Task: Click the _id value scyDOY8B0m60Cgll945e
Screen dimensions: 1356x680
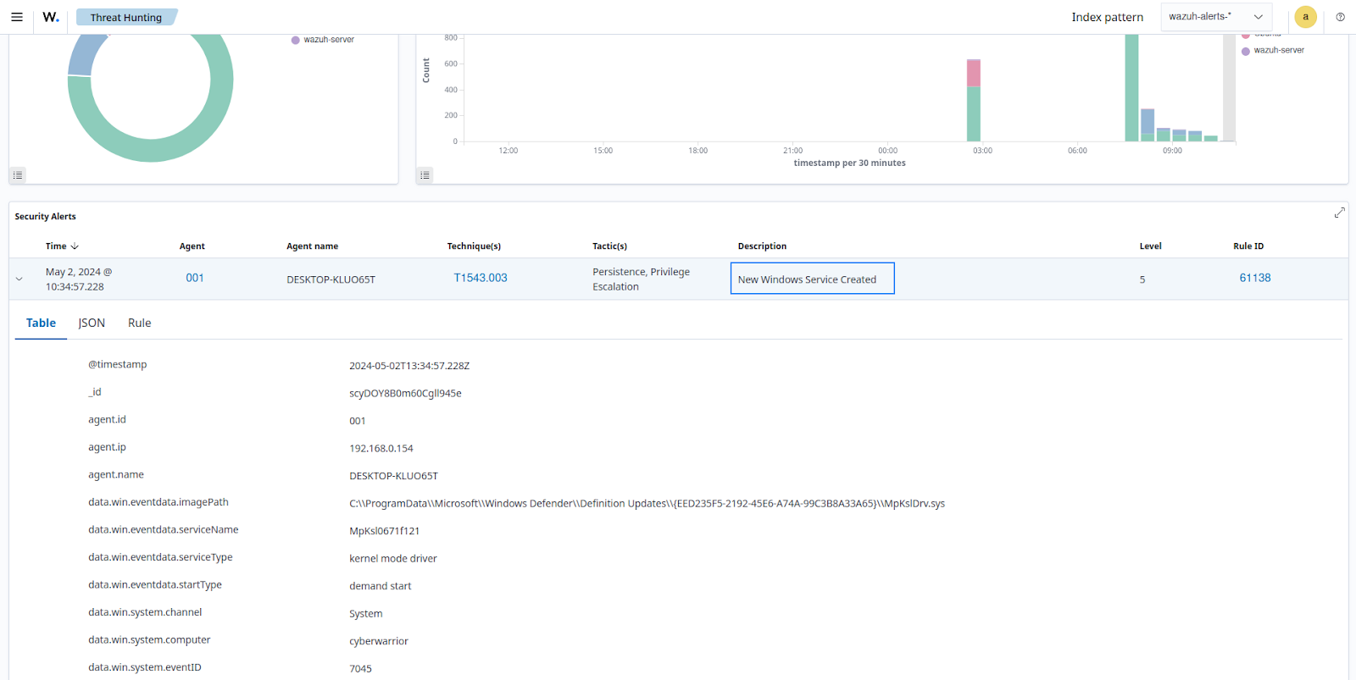Action: pyautogui.click(x=405, y=393)
